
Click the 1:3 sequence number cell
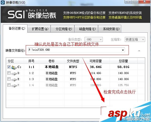pos(32,79)
